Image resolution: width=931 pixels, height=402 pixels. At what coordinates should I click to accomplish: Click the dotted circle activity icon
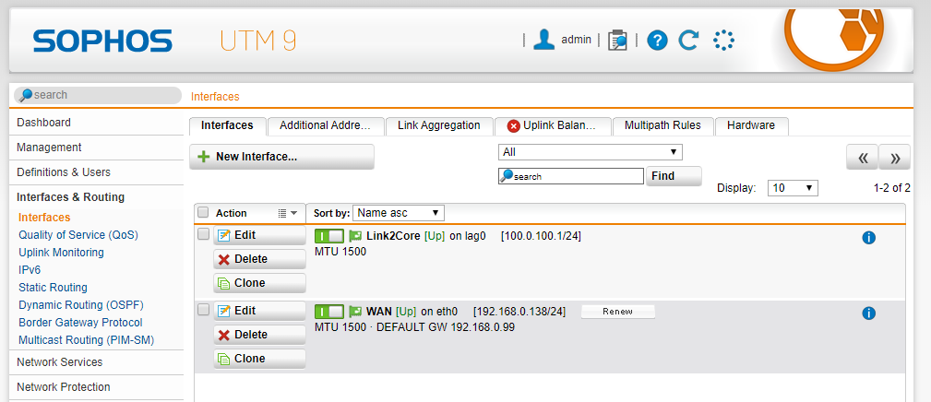point(723,41)
